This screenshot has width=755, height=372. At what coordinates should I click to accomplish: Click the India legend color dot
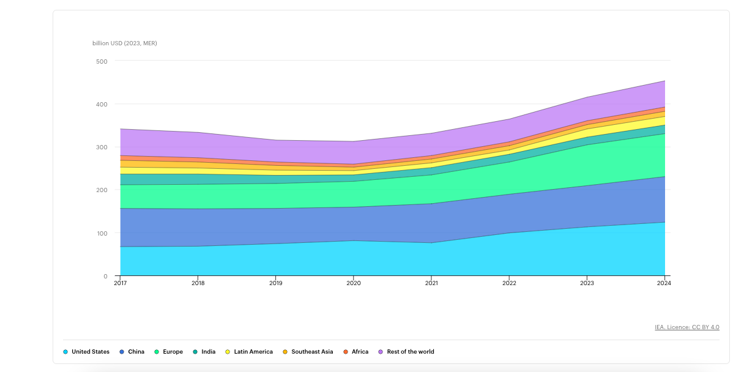pyautogui.click(x=195, y=352)
